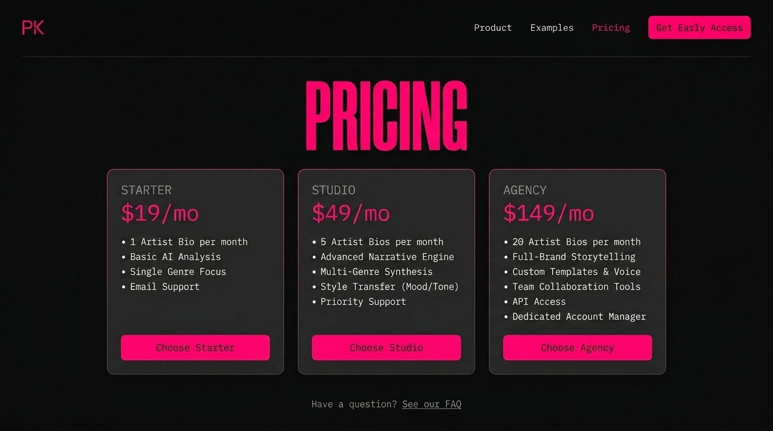This screenshot has height=431, width=773.
Task: Click the Choose Starter button
Action: [x=195, y=347]
